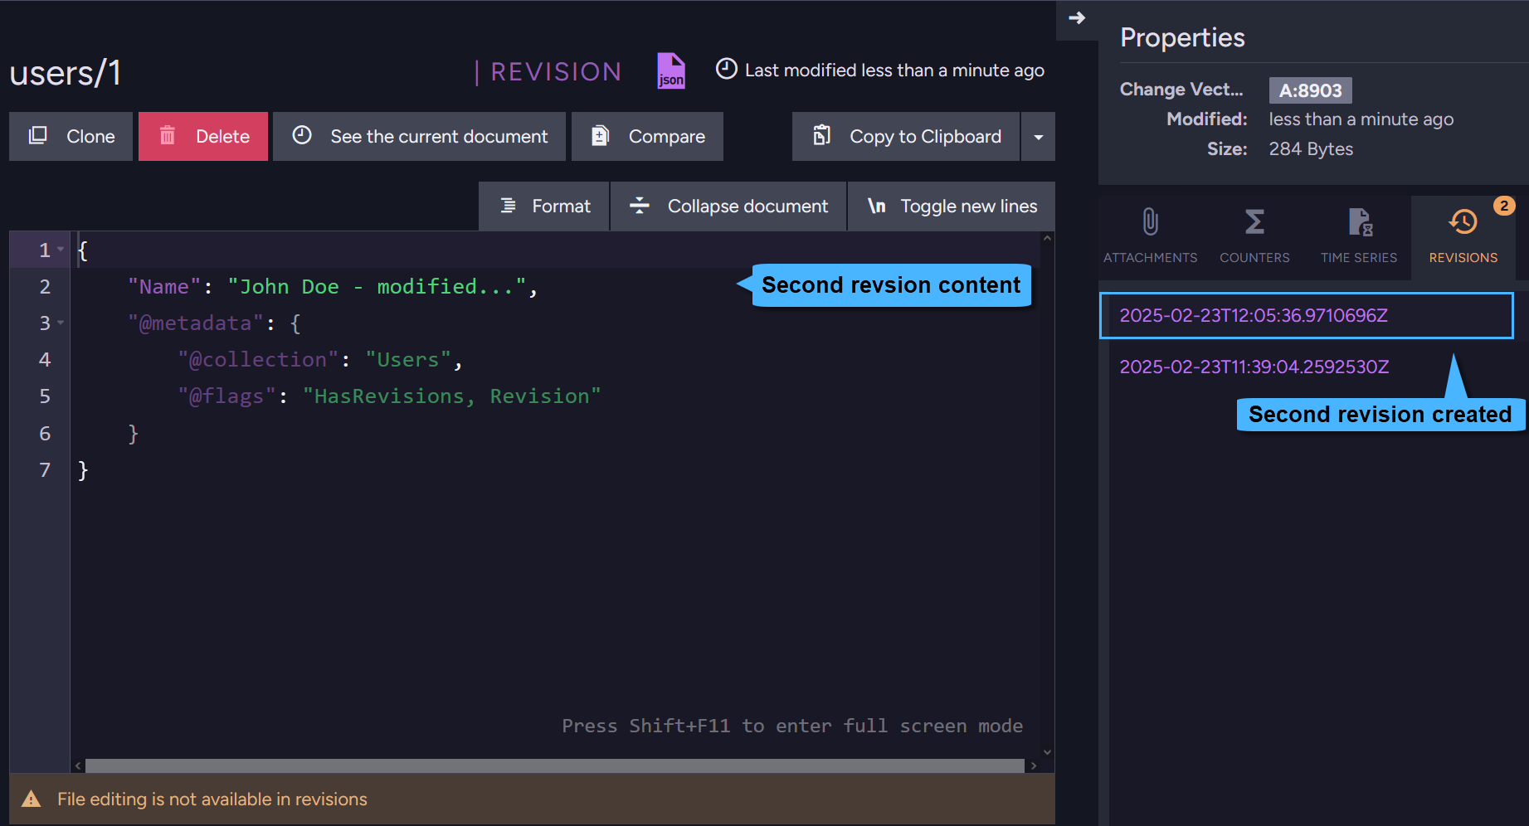The width and height of the screenshot is (1529, 826).
Task: Switch to the Attachments tab
Action: (x=1151, y=237)
